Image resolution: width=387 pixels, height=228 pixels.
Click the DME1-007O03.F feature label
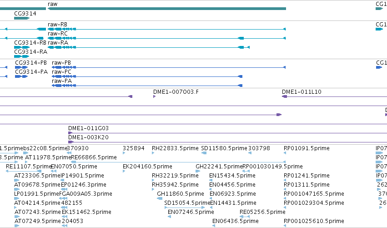click(176, 92)
